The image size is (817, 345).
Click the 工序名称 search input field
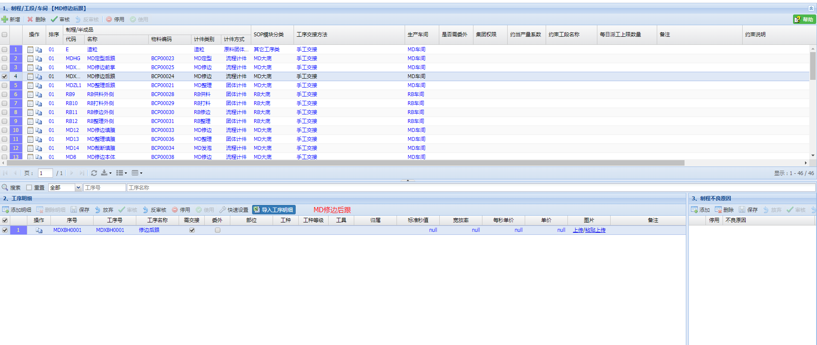(x=471, y=187)
